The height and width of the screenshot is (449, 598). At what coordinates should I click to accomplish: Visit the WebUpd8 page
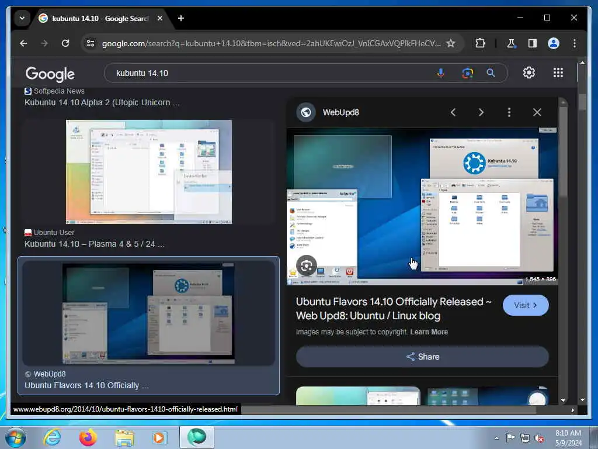point(526,305)
